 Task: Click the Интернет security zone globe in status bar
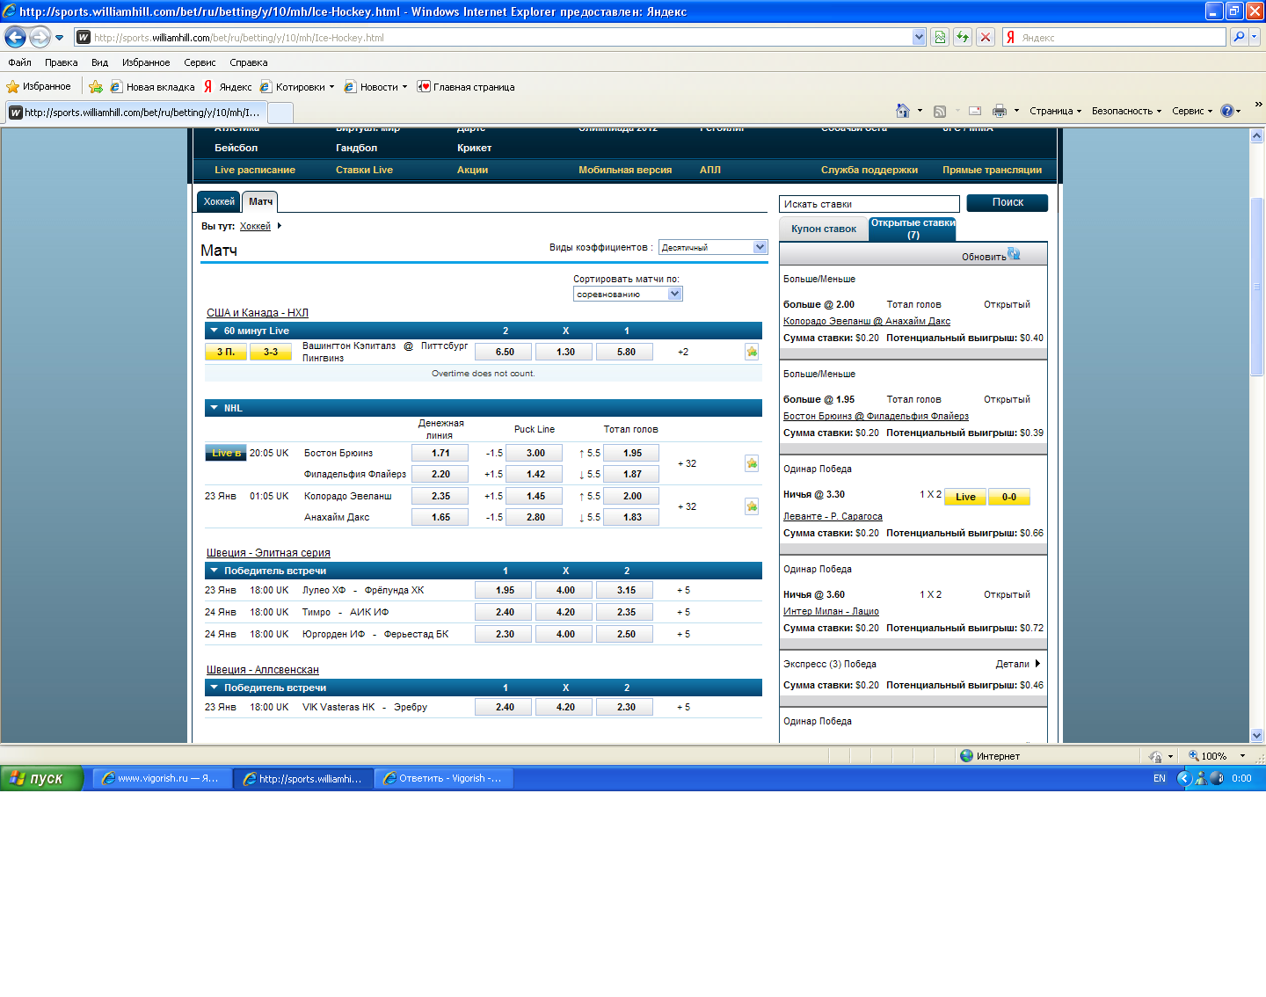(x=967, y=756)
